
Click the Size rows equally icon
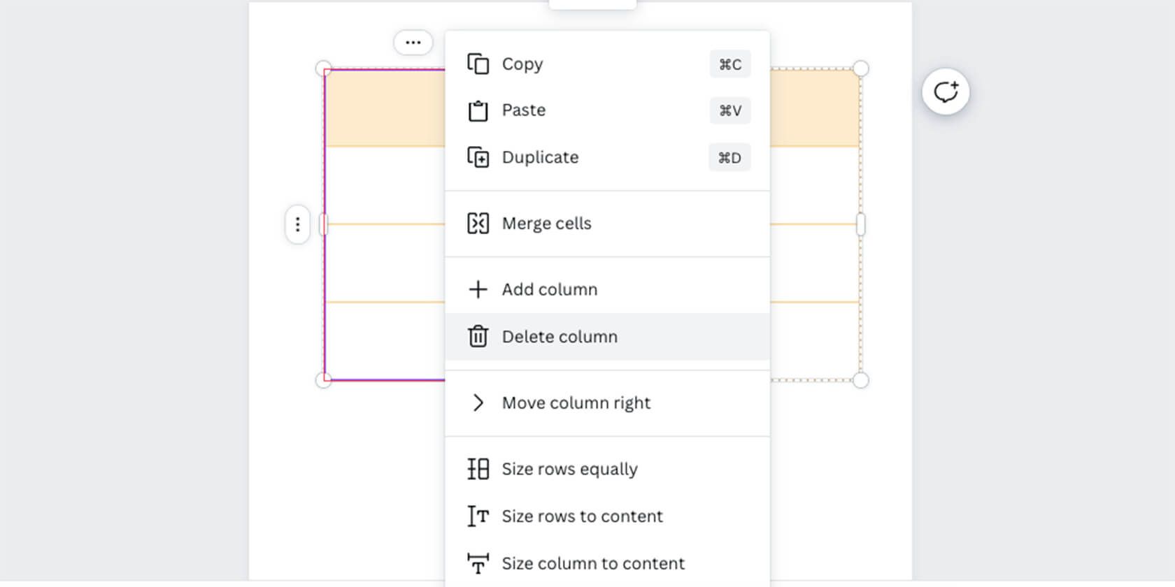(x=478, y=469)
